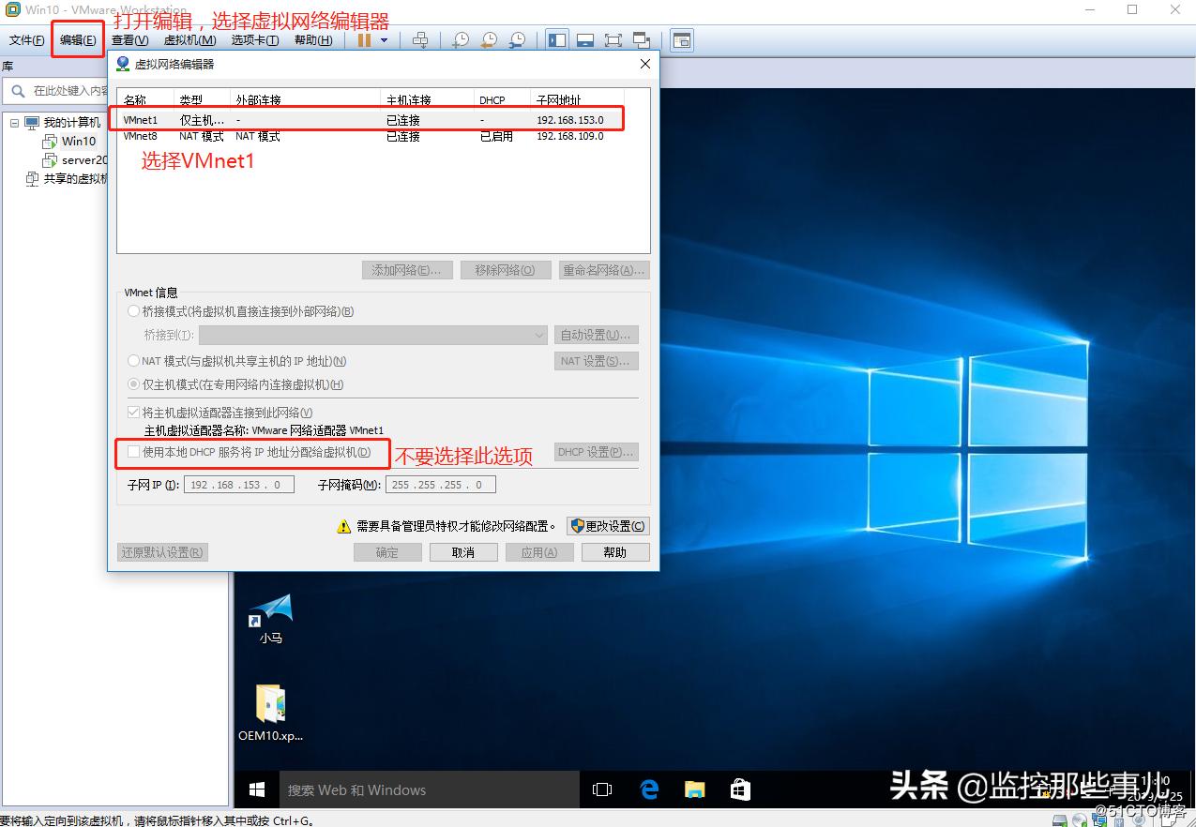Take a new snapshot via the snapshot icon
The image size is (1196, 827).
tap(462, 39)
